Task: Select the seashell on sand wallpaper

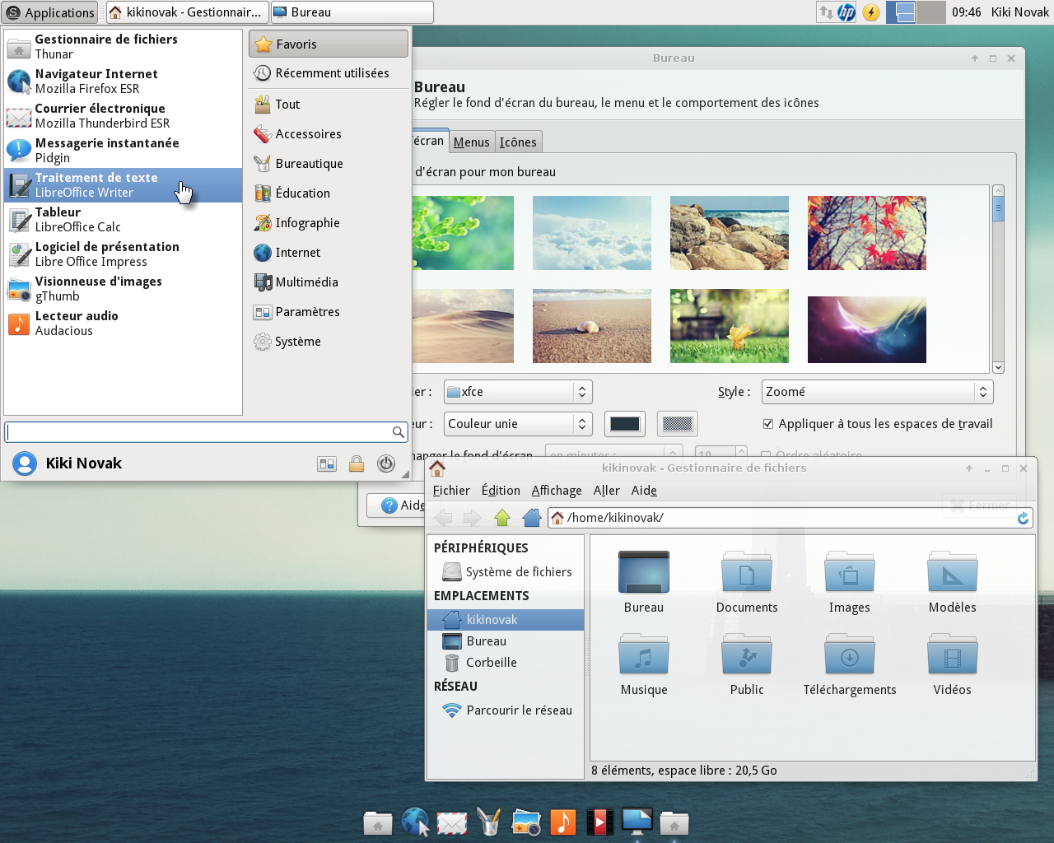Action: (x=592, y=326)
